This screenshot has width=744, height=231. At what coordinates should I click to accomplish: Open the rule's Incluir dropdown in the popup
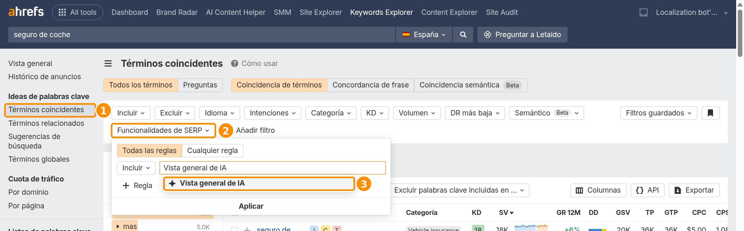(x=136, y=168)
